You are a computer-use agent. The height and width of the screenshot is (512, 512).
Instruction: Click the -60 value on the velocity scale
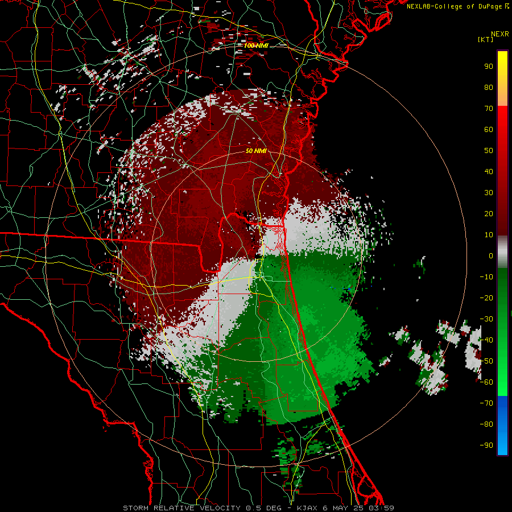coord(486,382)
